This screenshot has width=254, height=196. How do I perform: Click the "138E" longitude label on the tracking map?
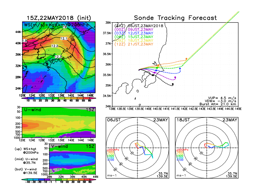coord(113,109)
